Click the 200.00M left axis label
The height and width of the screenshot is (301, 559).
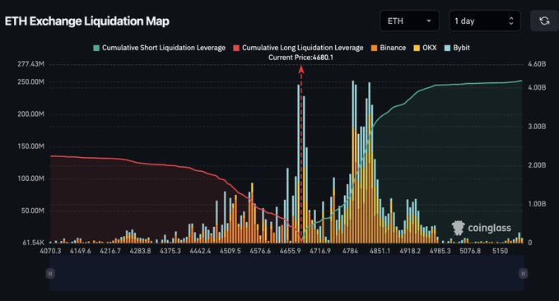tap(30, 114)
